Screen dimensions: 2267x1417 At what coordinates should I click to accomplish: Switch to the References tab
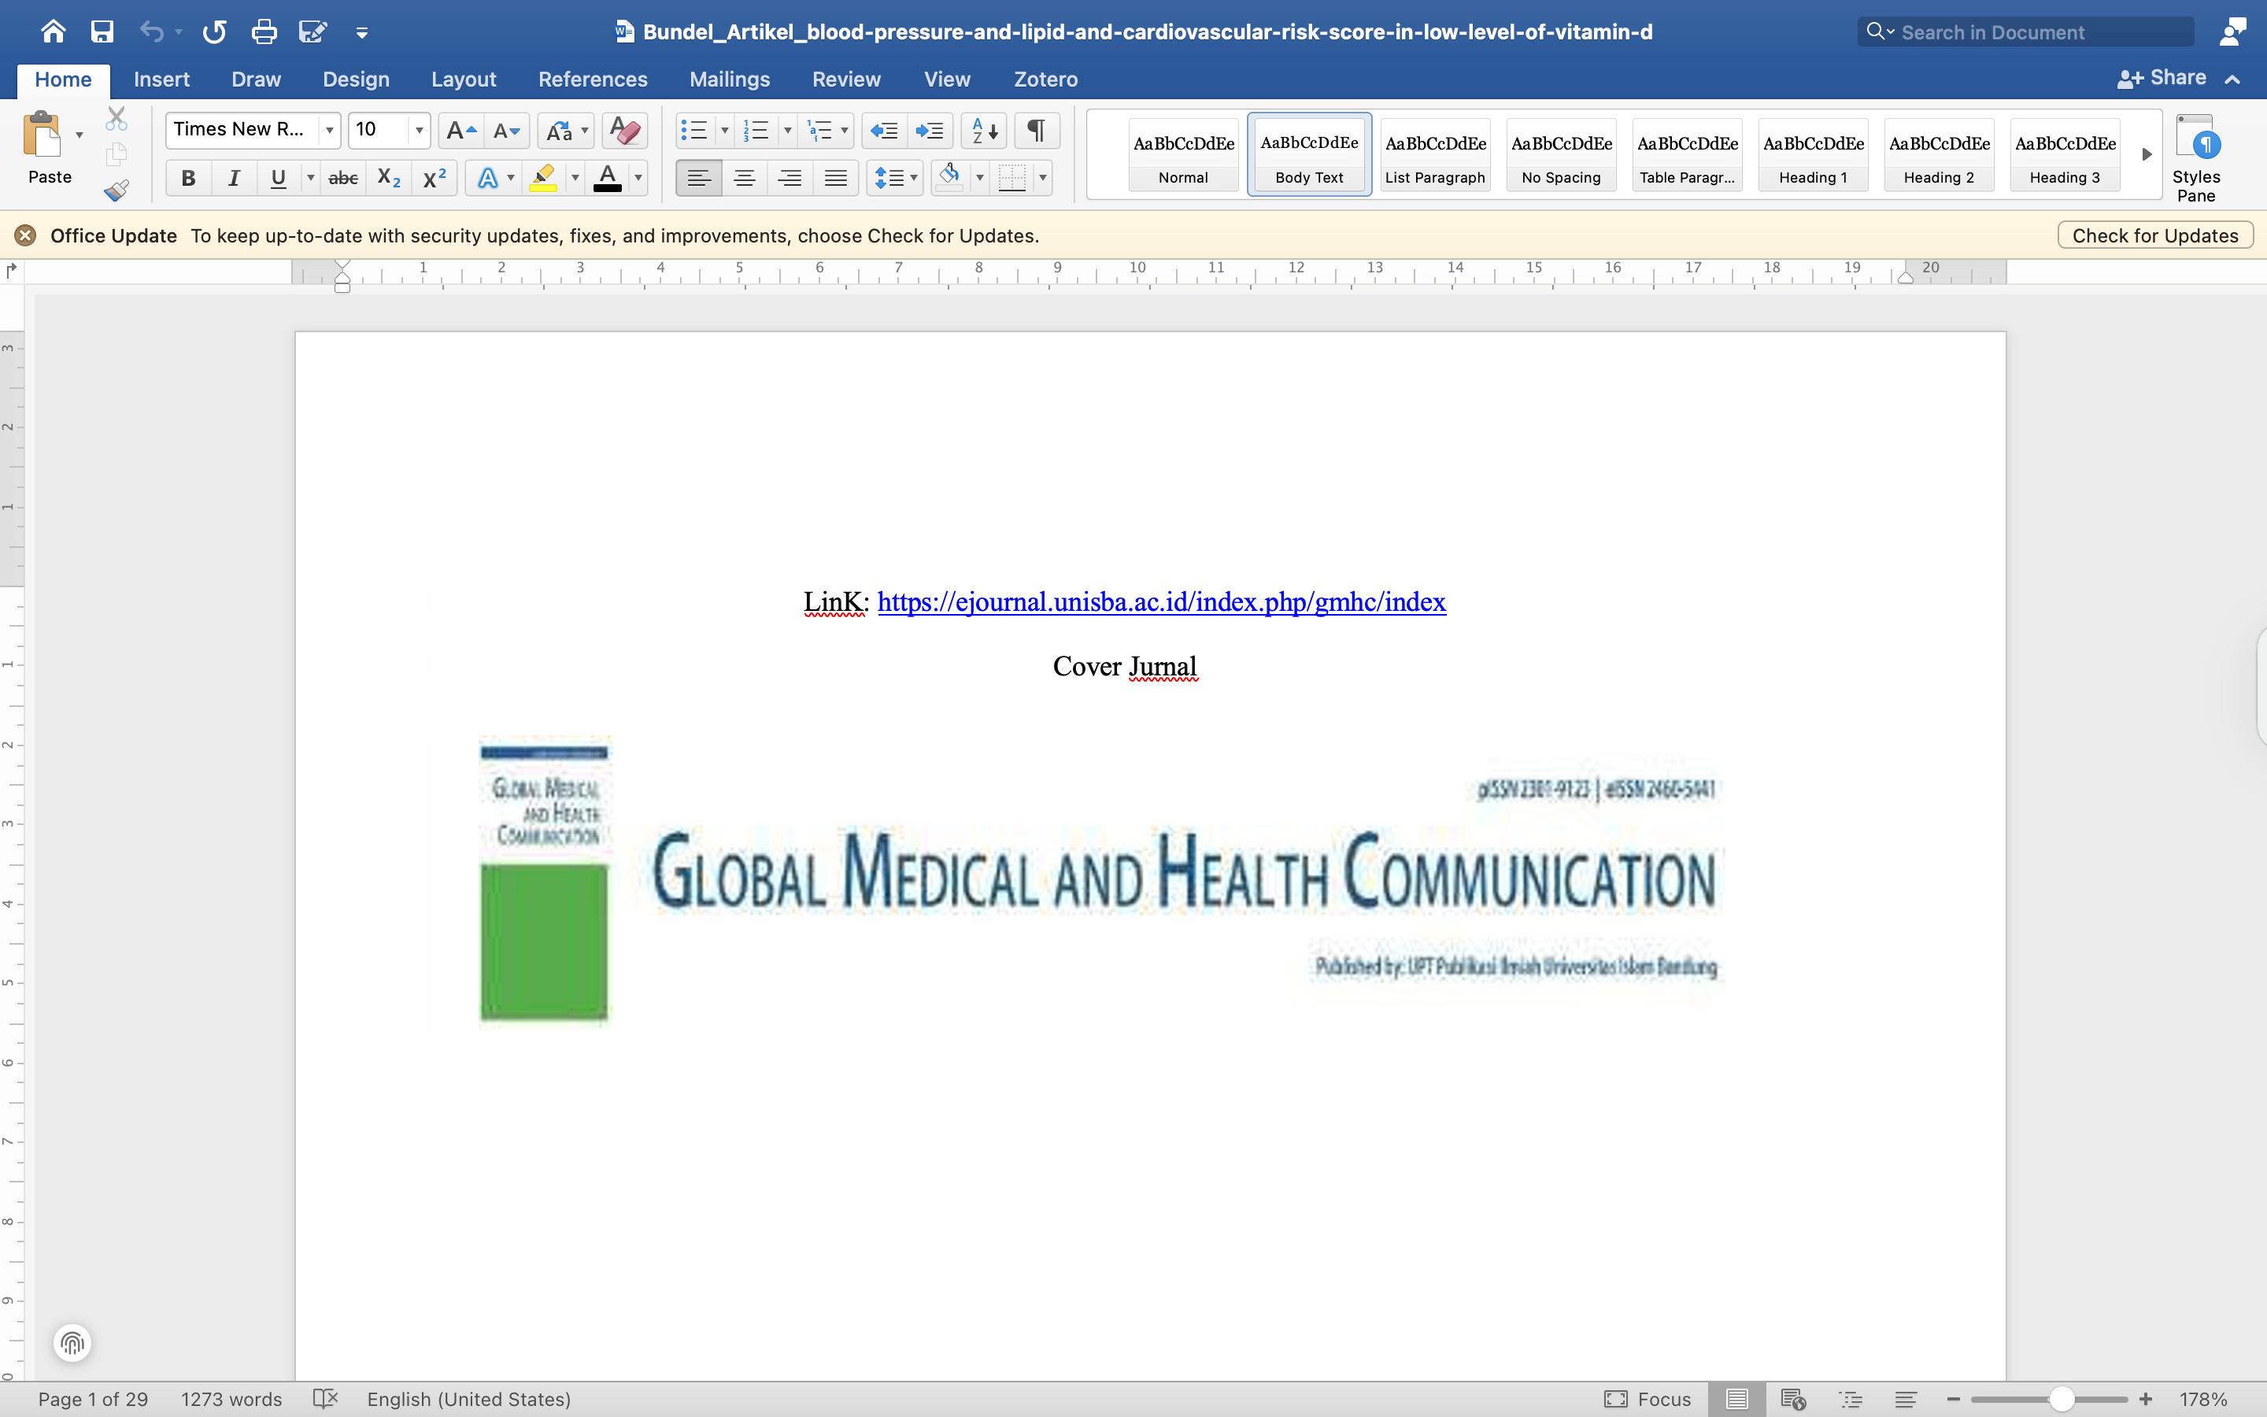592,80
